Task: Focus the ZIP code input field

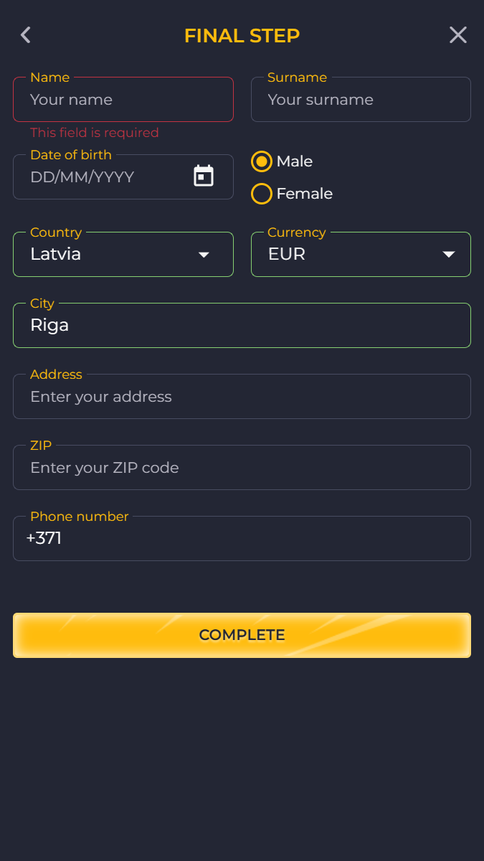Action: (x=242, y=468)
